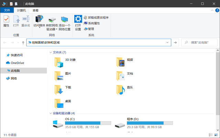Viewport: 220px width, 138px height.
Task: Click the 属性 (Properties) ribbon icon
Action: [6, 21]
